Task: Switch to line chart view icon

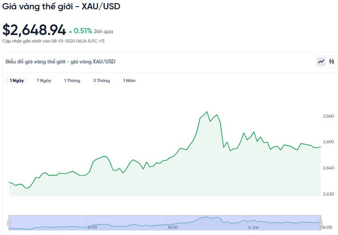Action: tap(321, 62)
